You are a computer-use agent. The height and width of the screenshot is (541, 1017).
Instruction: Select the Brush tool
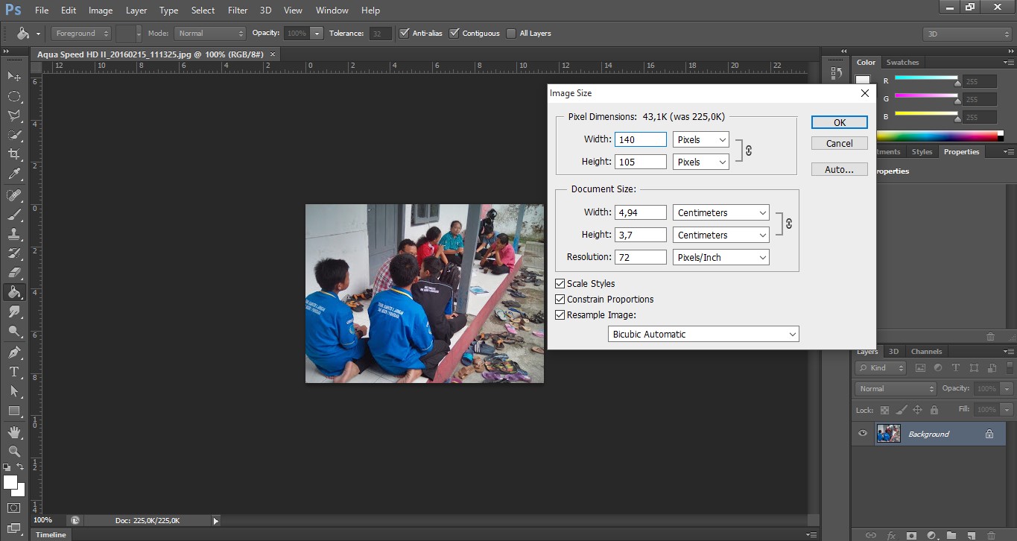[x=14, y=215]
